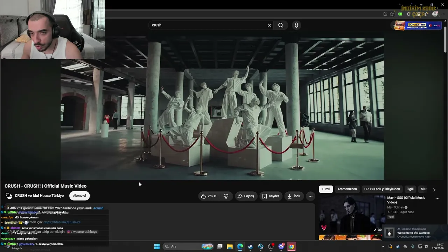Open the browser extensions puzzle icon

click(x=408, y=14)
